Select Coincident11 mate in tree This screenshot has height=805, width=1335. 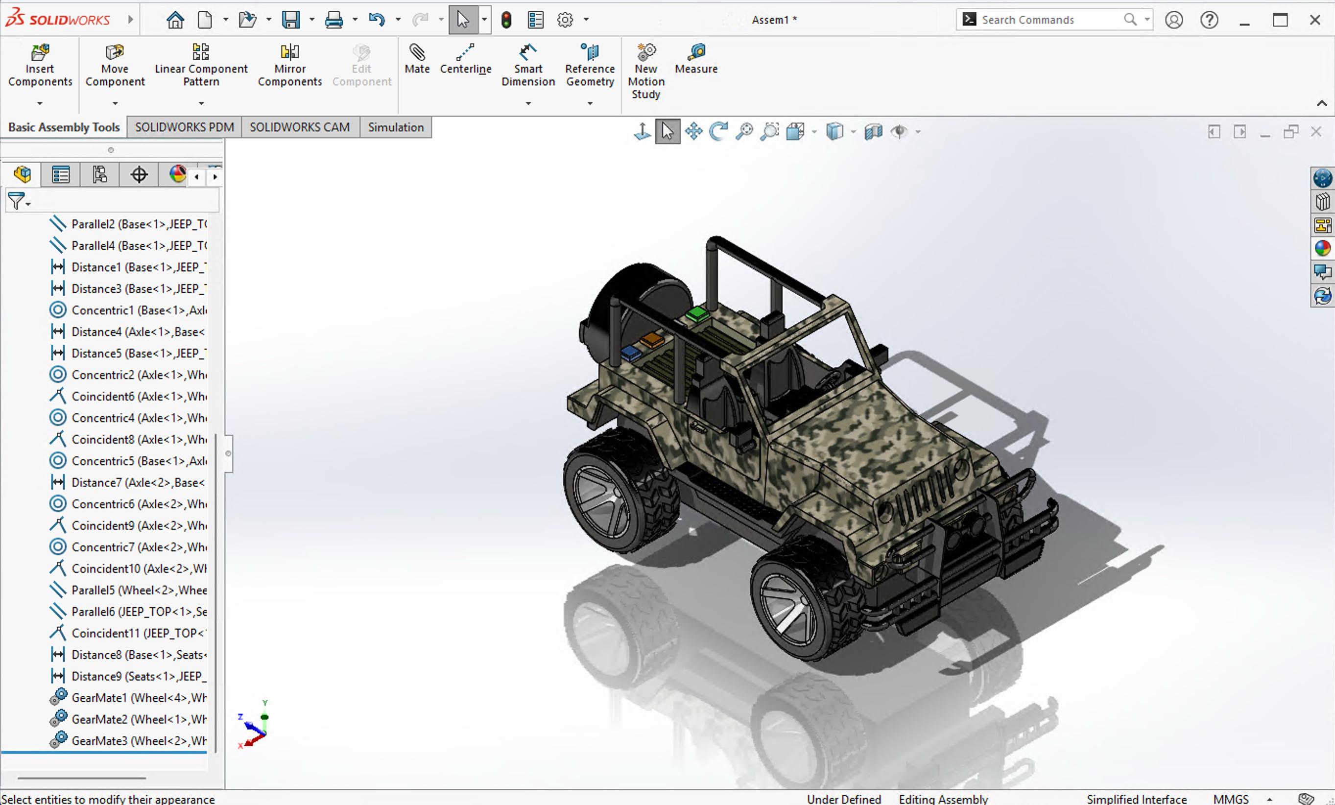click(x=127, y=633)
